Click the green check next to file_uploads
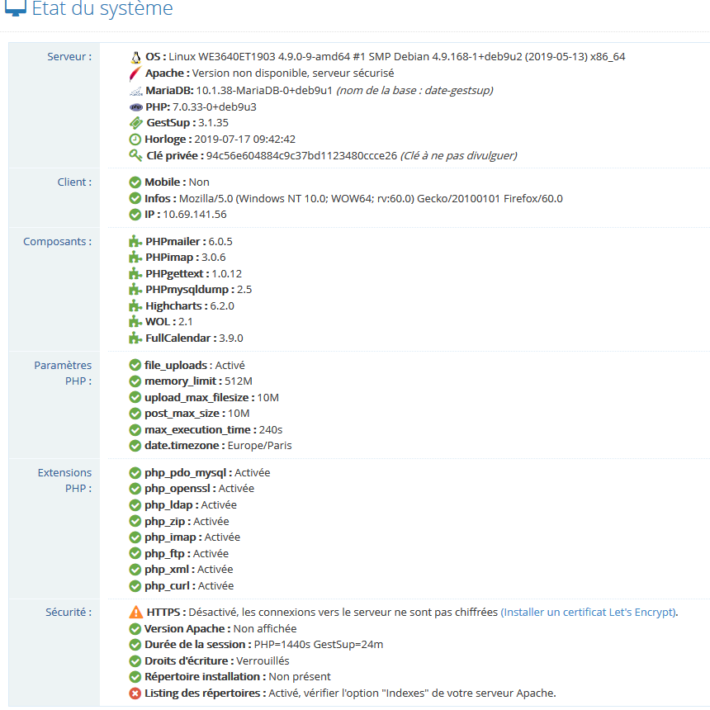This screenshot has width=710, height=710. pos(135,365)
